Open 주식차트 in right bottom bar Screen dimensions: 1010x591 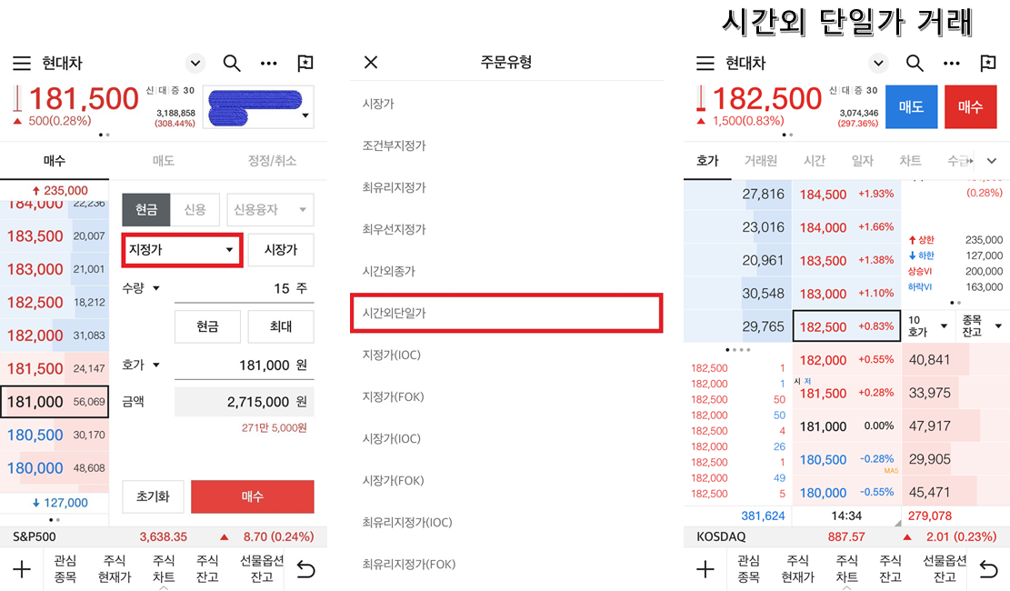click(x=846, y=569)
